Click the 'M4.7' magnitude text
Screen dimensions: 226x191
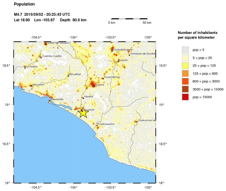click(x=18, y=14)
